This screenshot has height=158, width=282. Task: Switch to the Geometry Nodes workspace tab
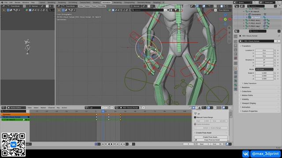pos(144,3)
